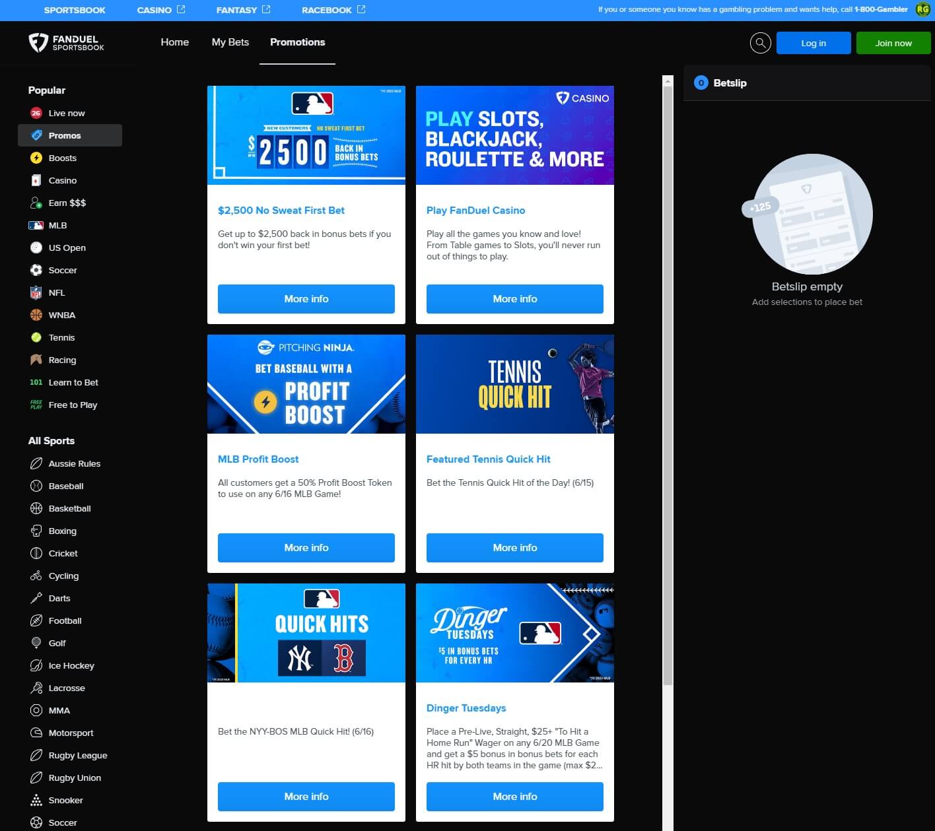Open Fantasy from the top bar
This screenshot has width=935, height=831.
[x=243, y=10]
